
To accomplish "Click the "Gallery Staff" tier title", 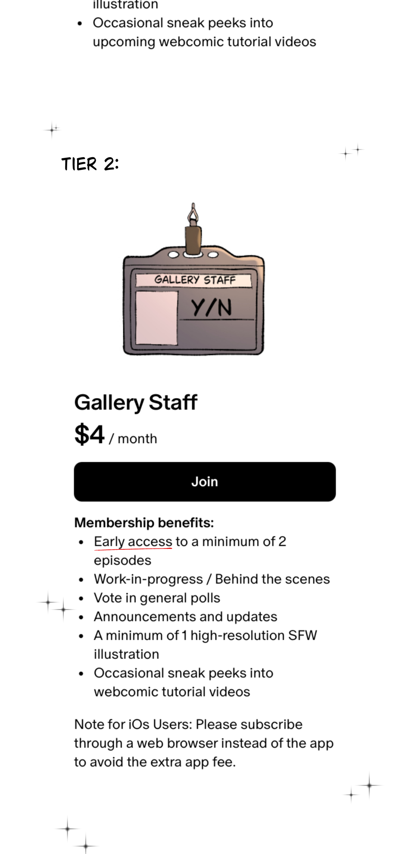I will click(x=136, y=402).
